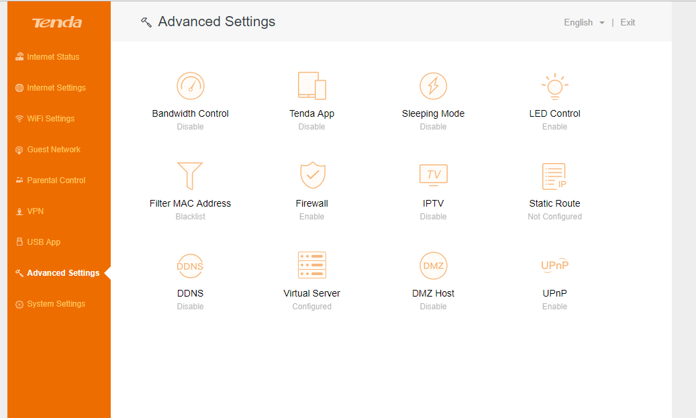Click the UPnP icon
696x418 pixels.
554,265
